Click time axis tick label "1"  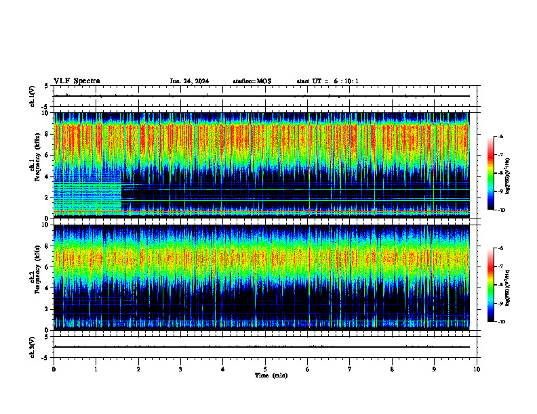point(96,369)
